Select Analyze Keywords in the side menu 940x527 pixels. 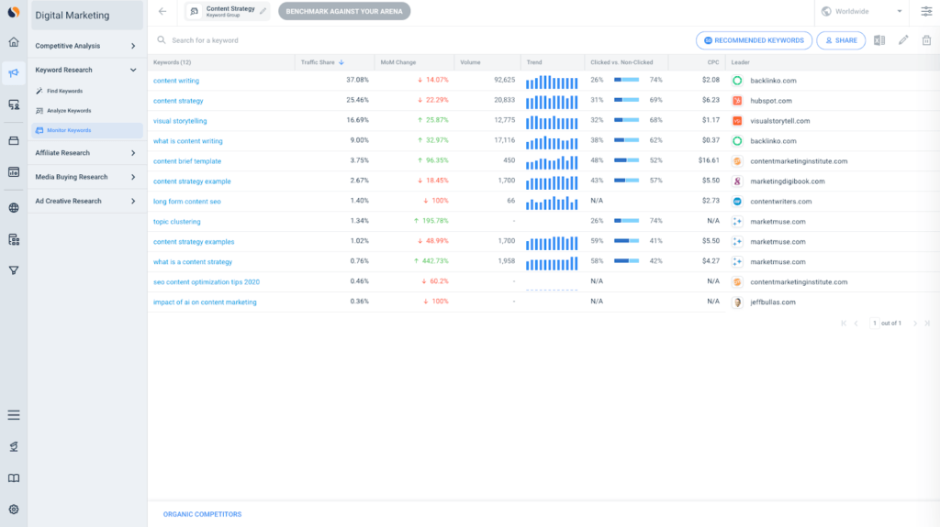pyautogui.click(x=68, y=111)
